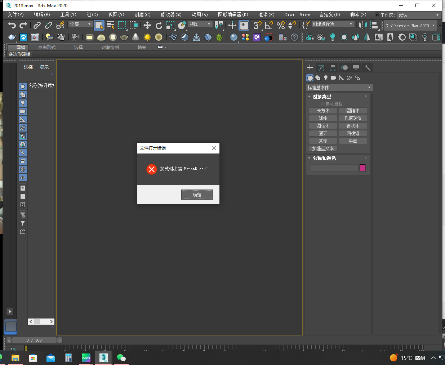Toggle helpers display filter in Scene Explorer

[23, 120]
